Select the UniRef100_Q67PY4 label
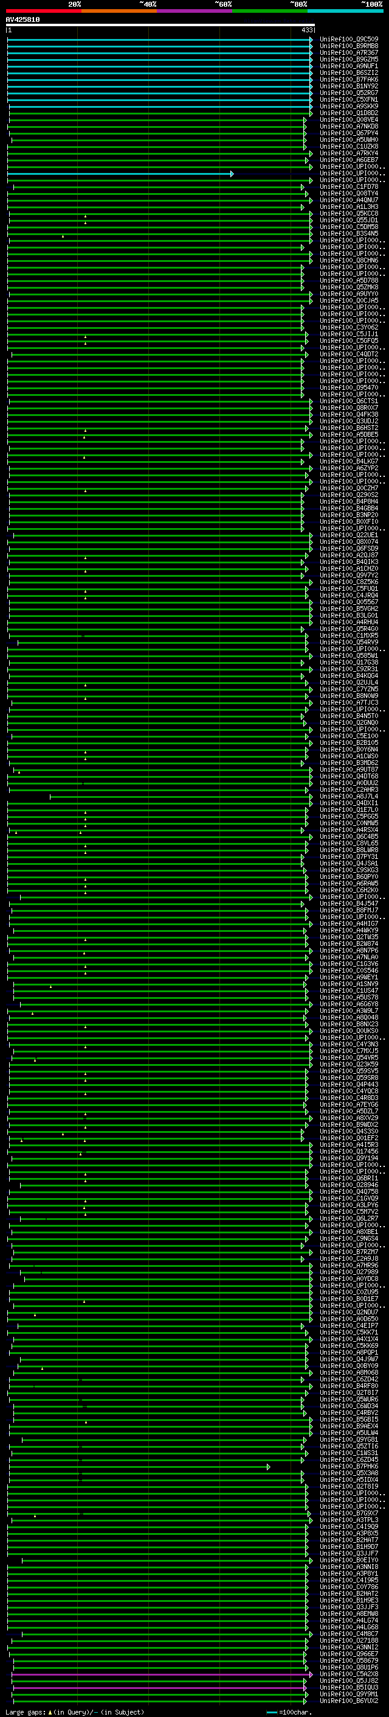Viewport: 389px width, 1717px height. coord(348,133)
